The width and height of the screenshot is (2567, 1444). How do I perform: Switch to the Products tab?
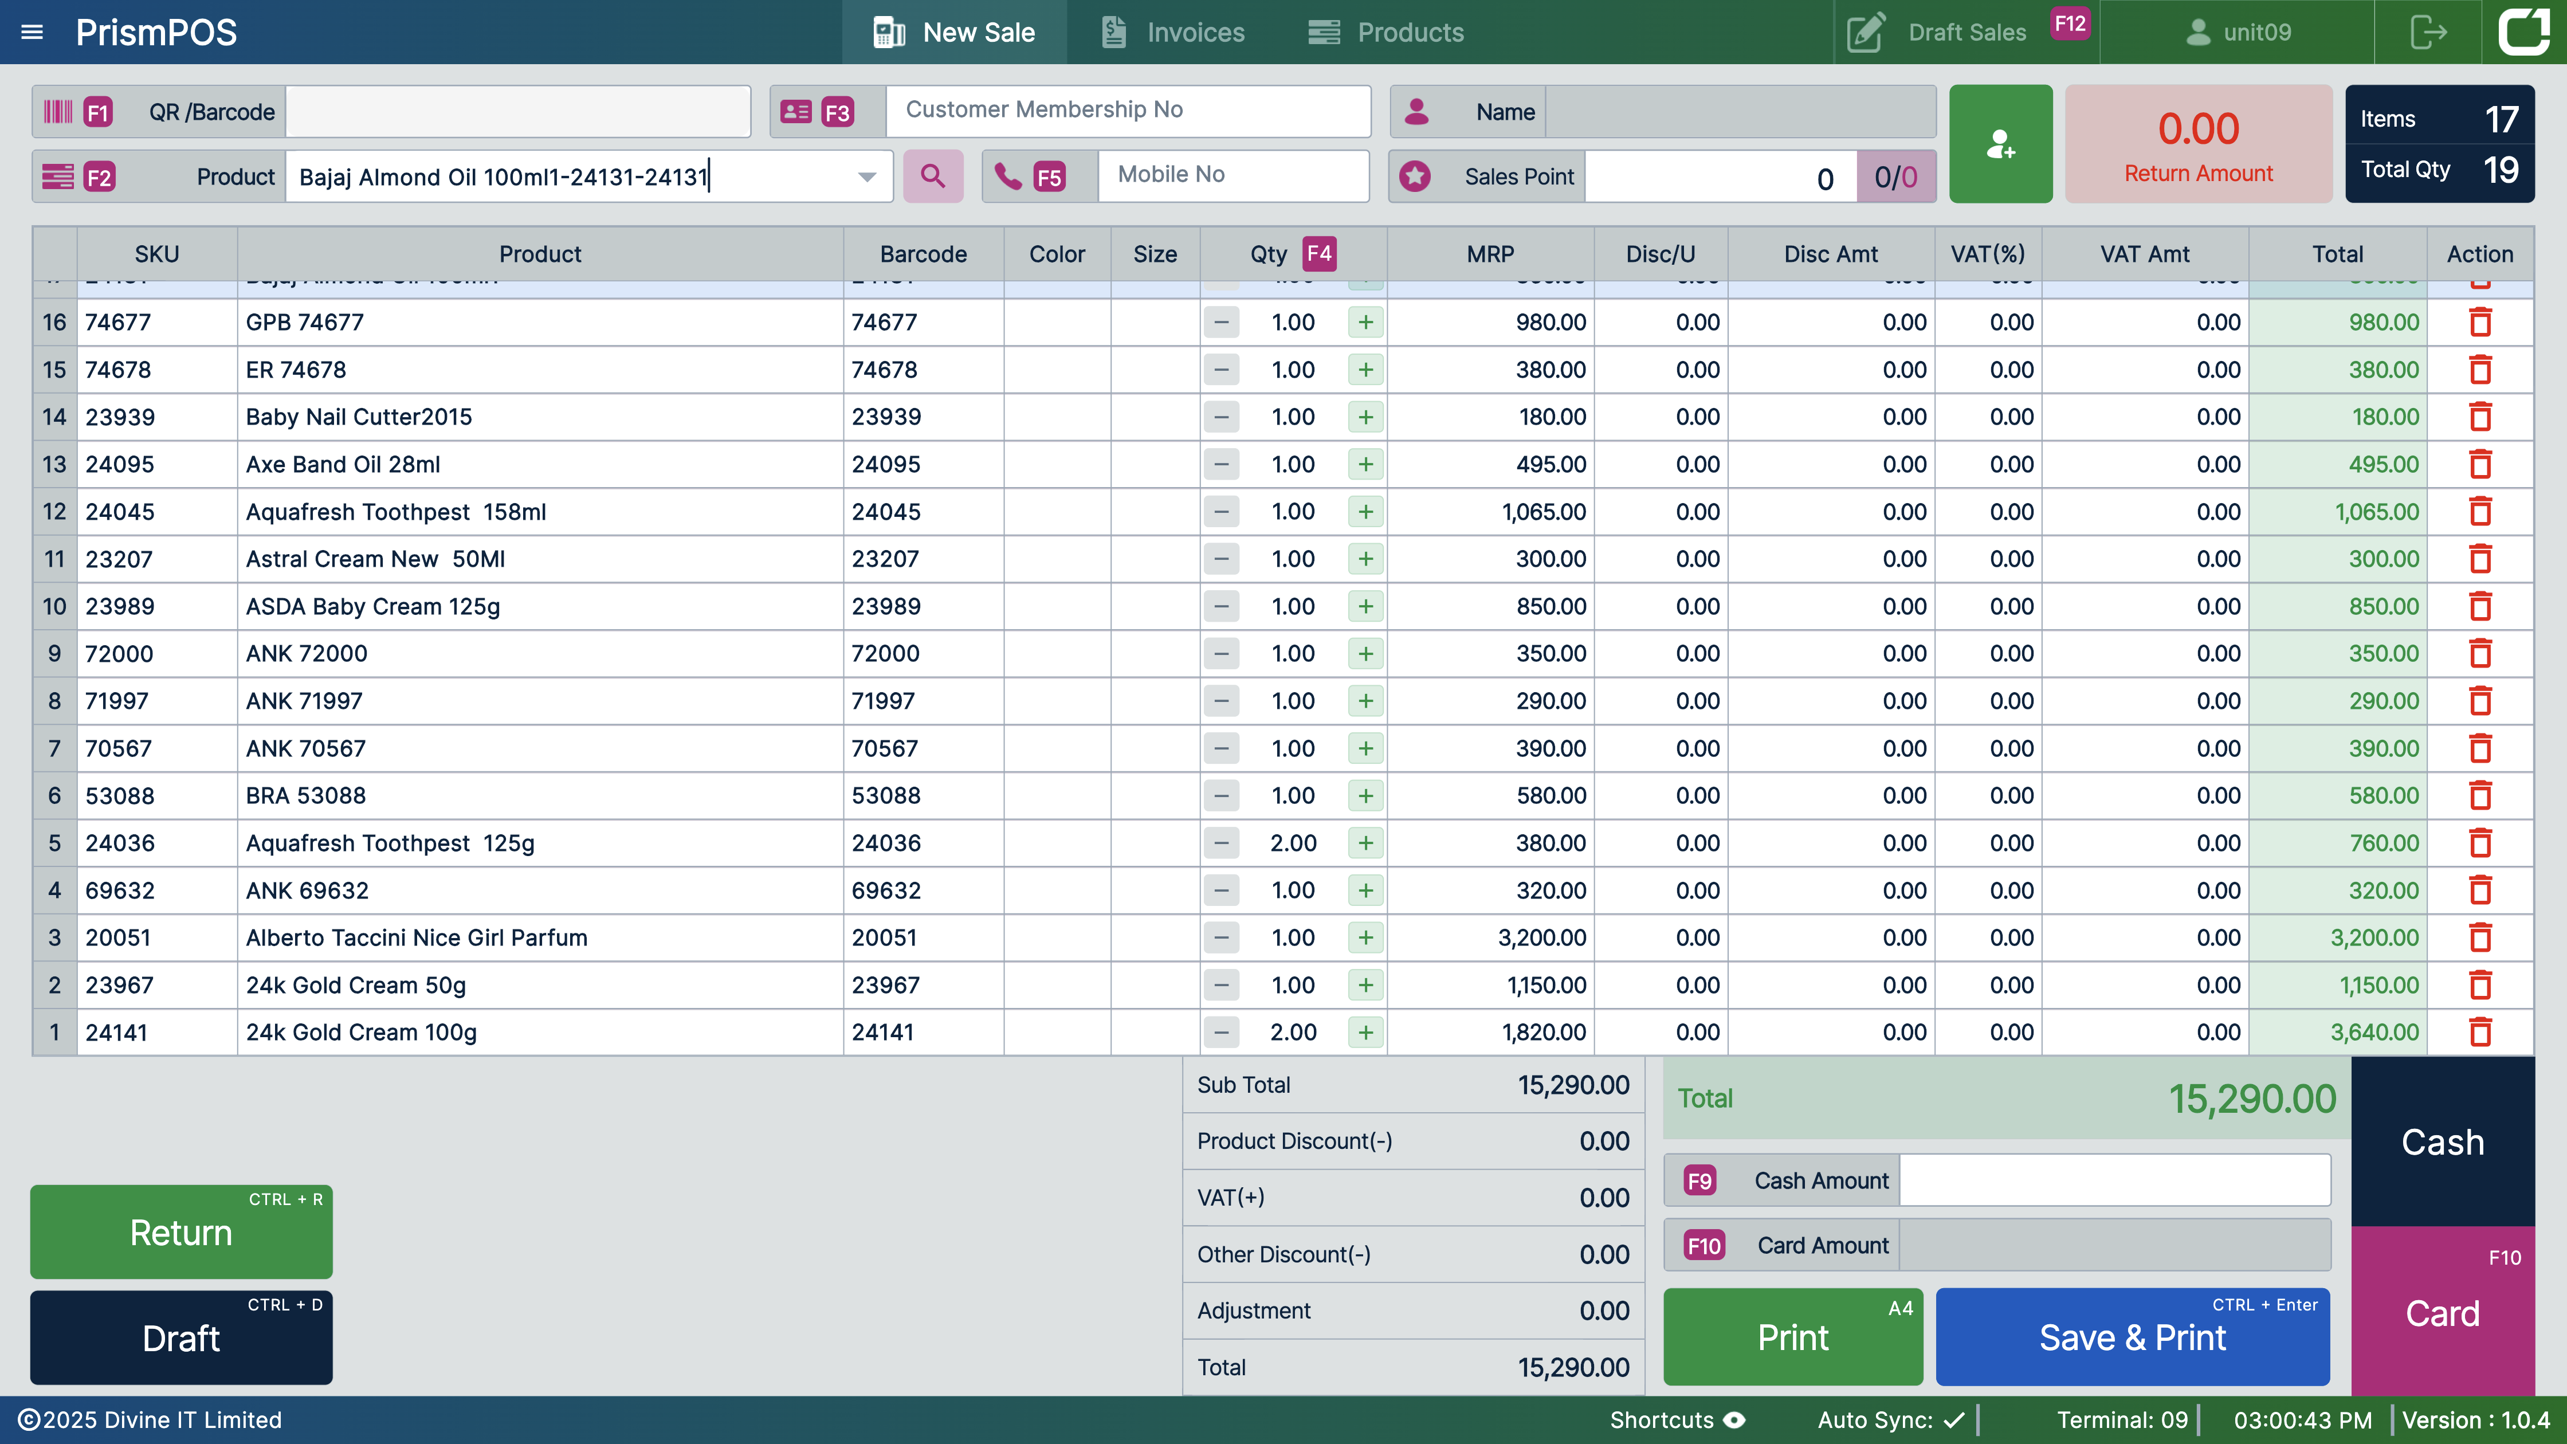[x=1386, y=32]
